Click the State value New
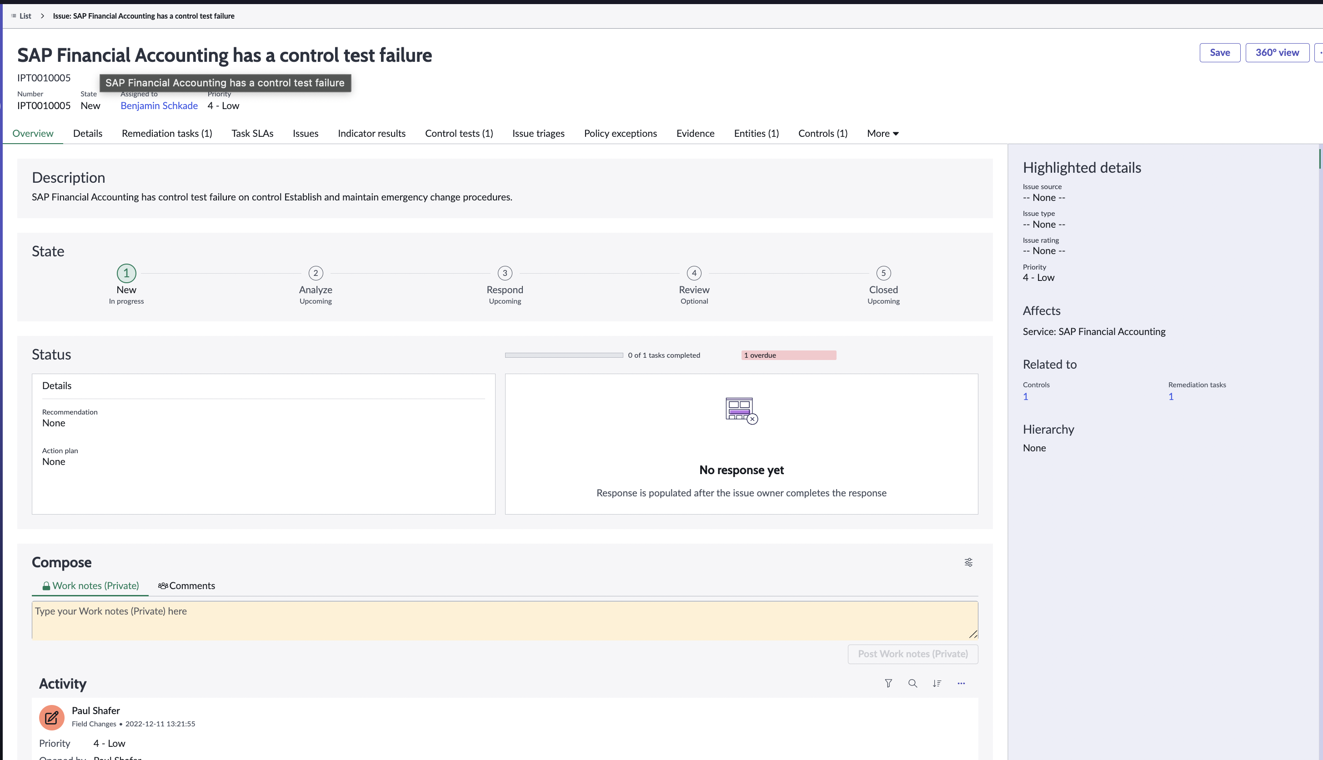The image size is (1323, 760). pyautogui.click(x=90, y=105)
